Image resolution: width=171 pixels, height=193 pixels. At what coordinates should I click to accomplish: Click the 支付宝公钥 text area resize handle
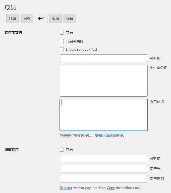coord(146,95)
